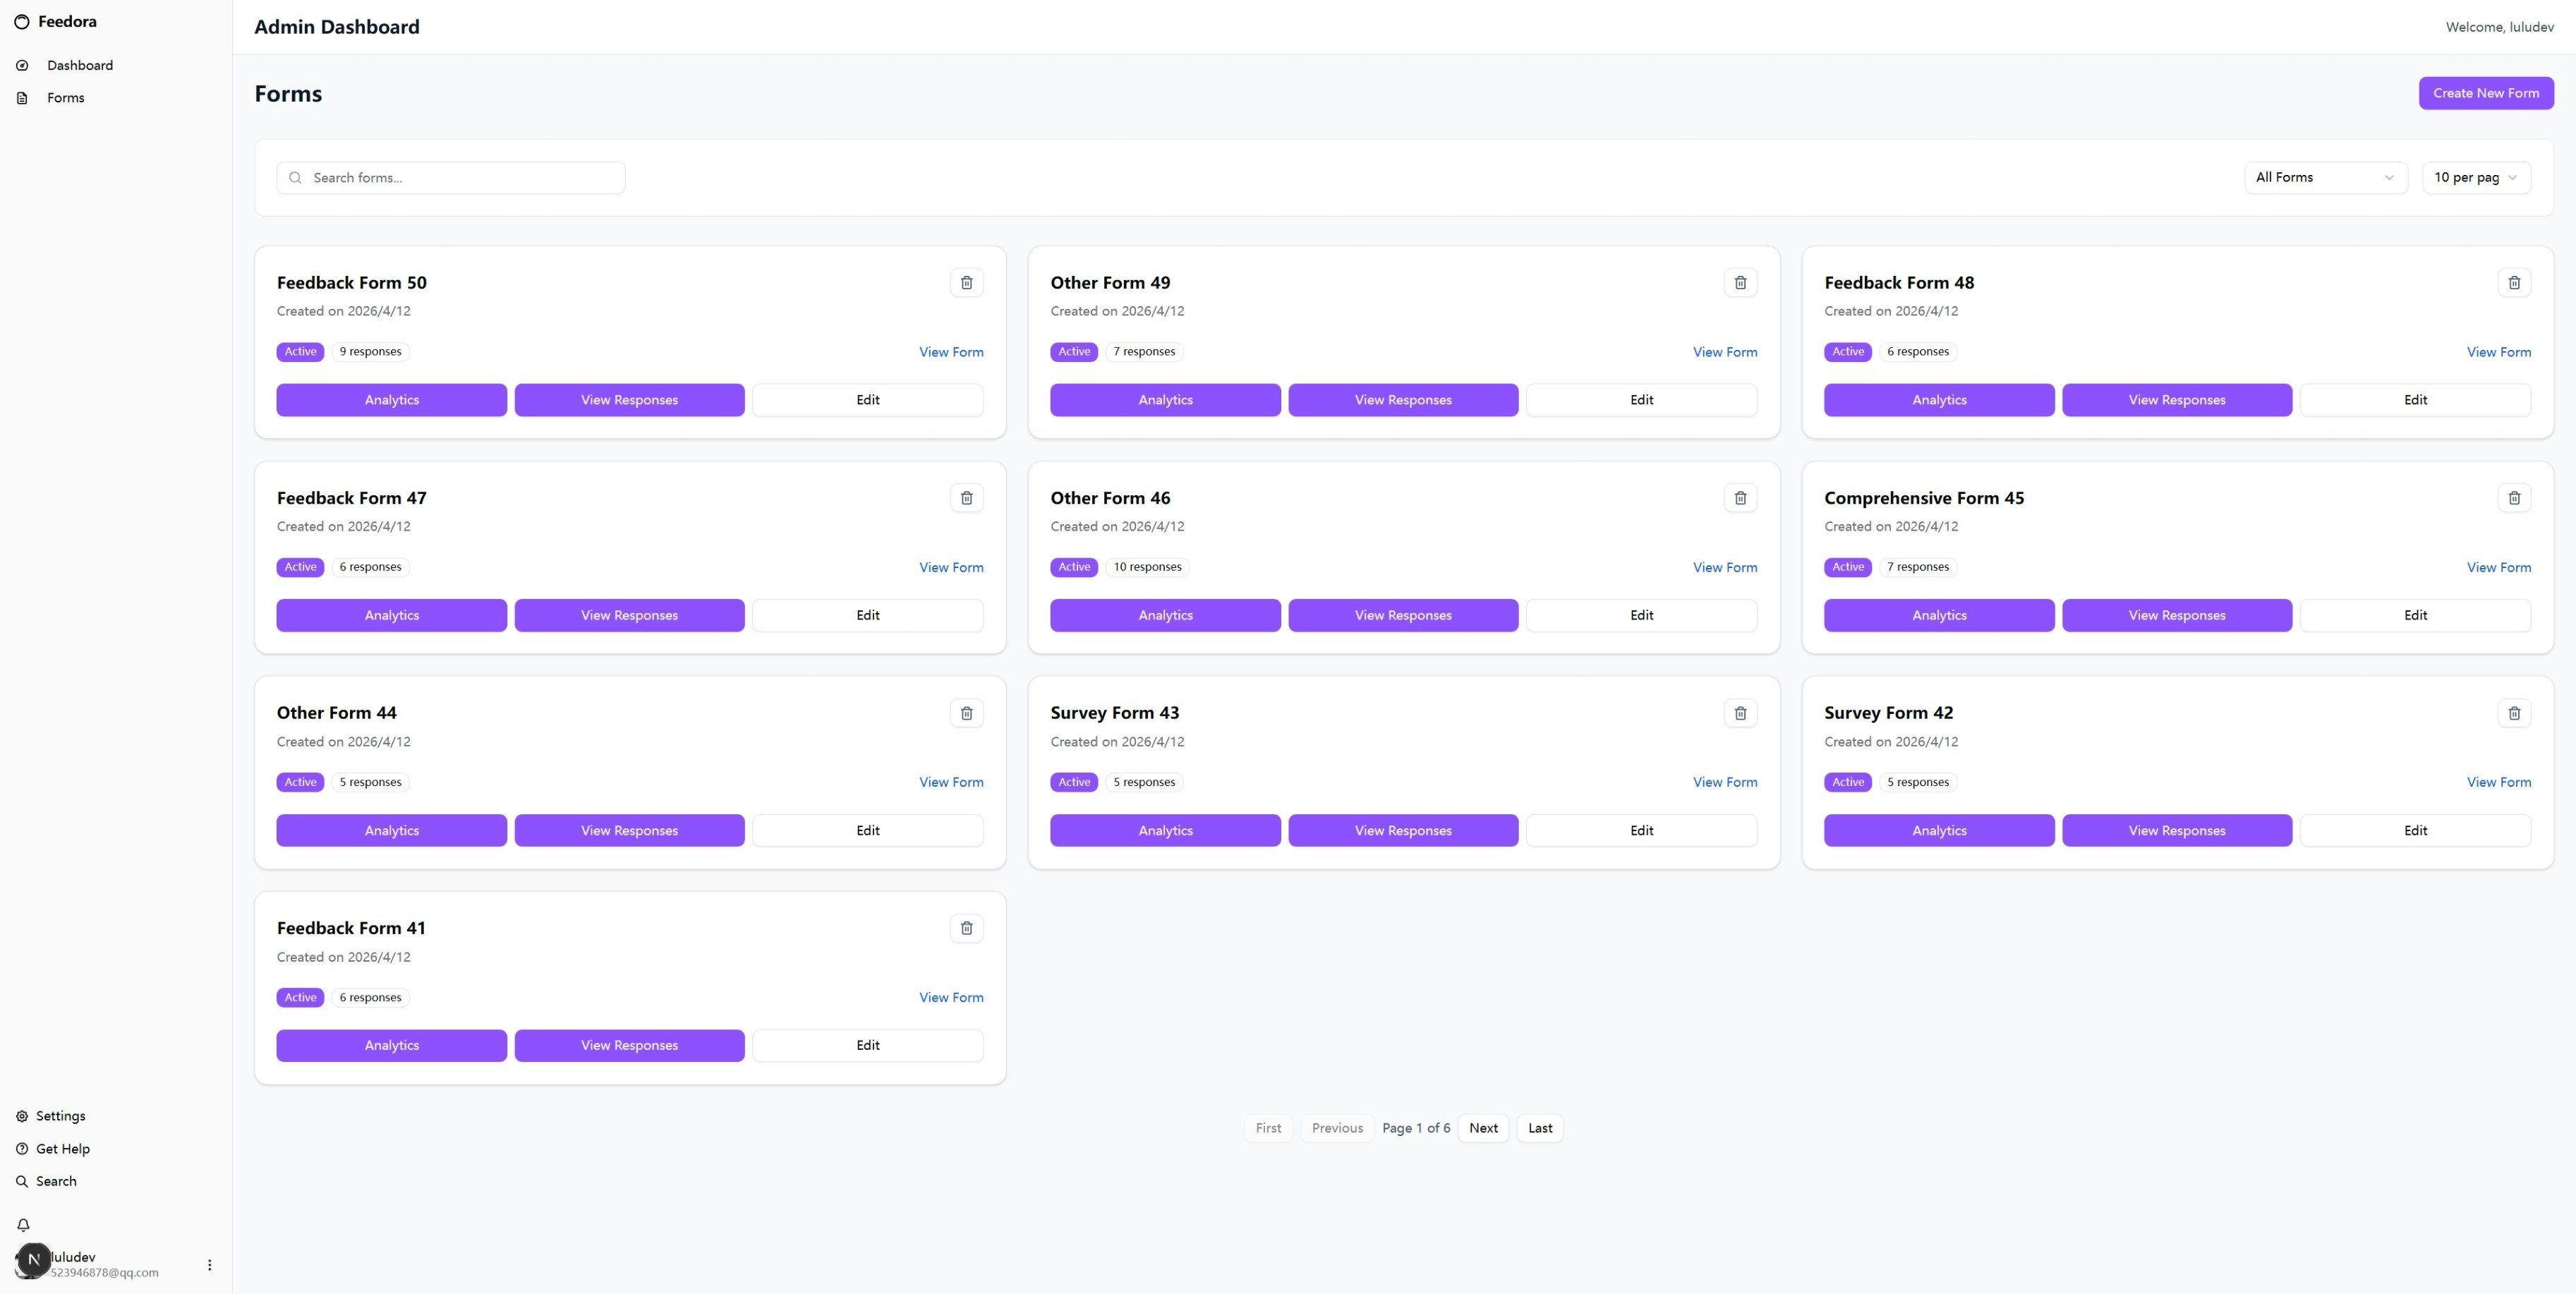
Task: Open Forms in sidebar menu
Action: (65, 98)
